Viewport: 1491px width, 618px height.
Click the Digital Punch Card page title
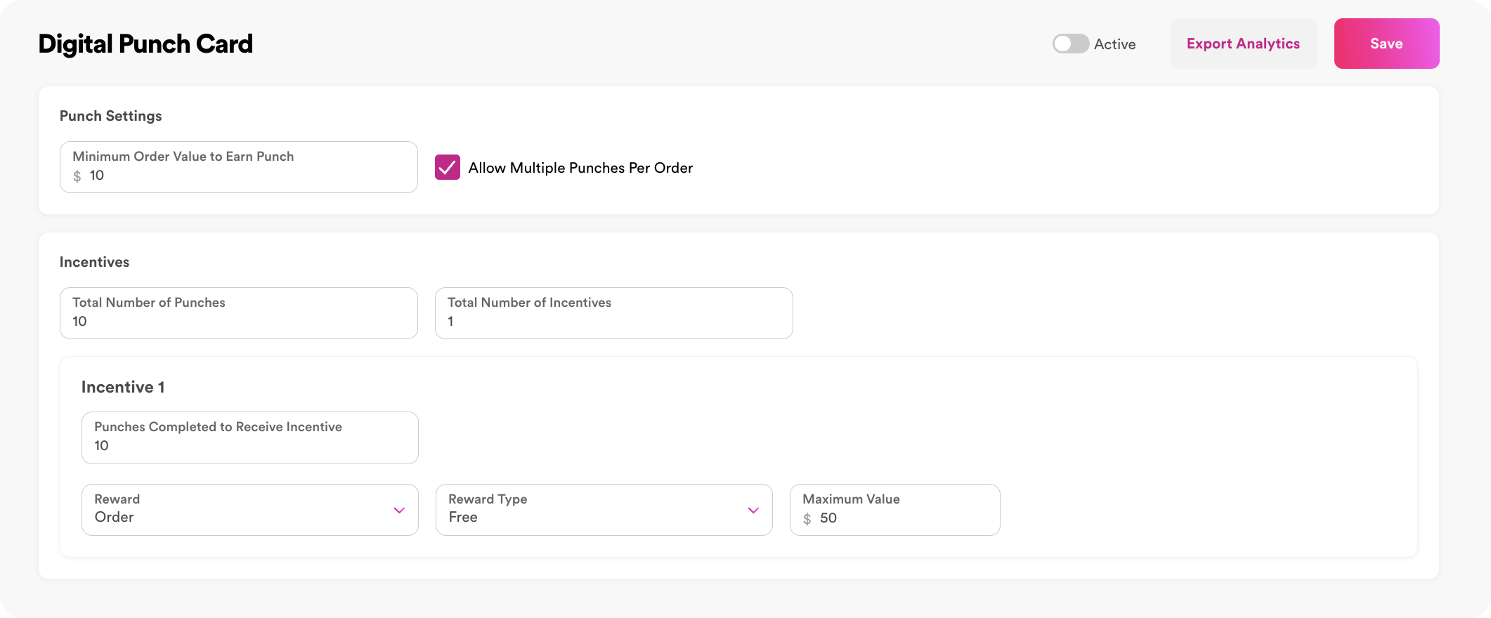coord(145,44)
